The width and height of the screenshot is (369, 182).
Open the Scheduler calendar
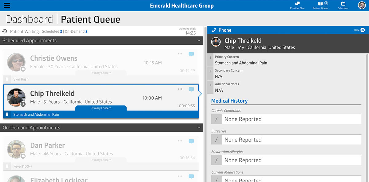[x=343, y=5]
